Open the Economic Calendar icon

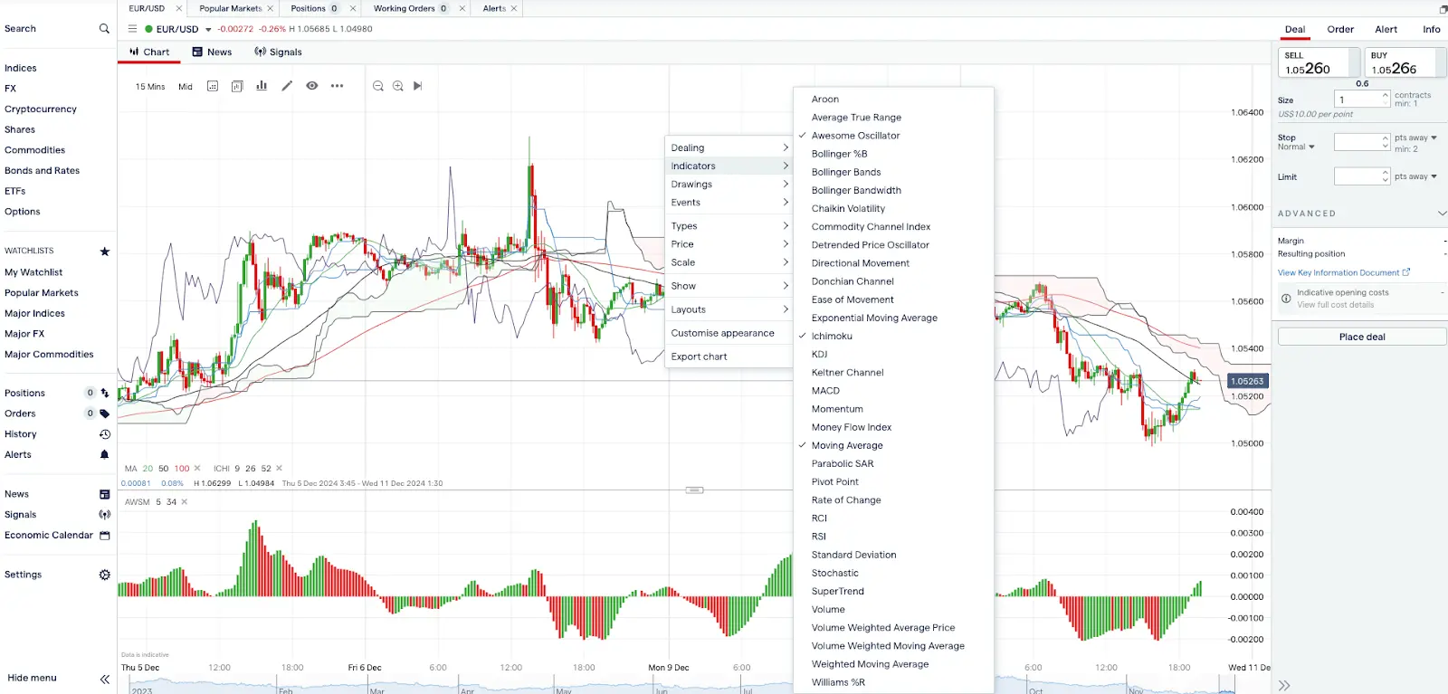(x=105, y=536)
